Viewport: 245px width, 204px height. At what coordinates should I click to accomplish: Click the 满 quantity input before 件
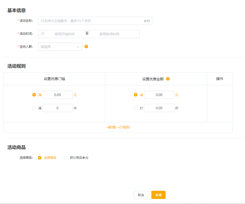click(x=57, y=108)
